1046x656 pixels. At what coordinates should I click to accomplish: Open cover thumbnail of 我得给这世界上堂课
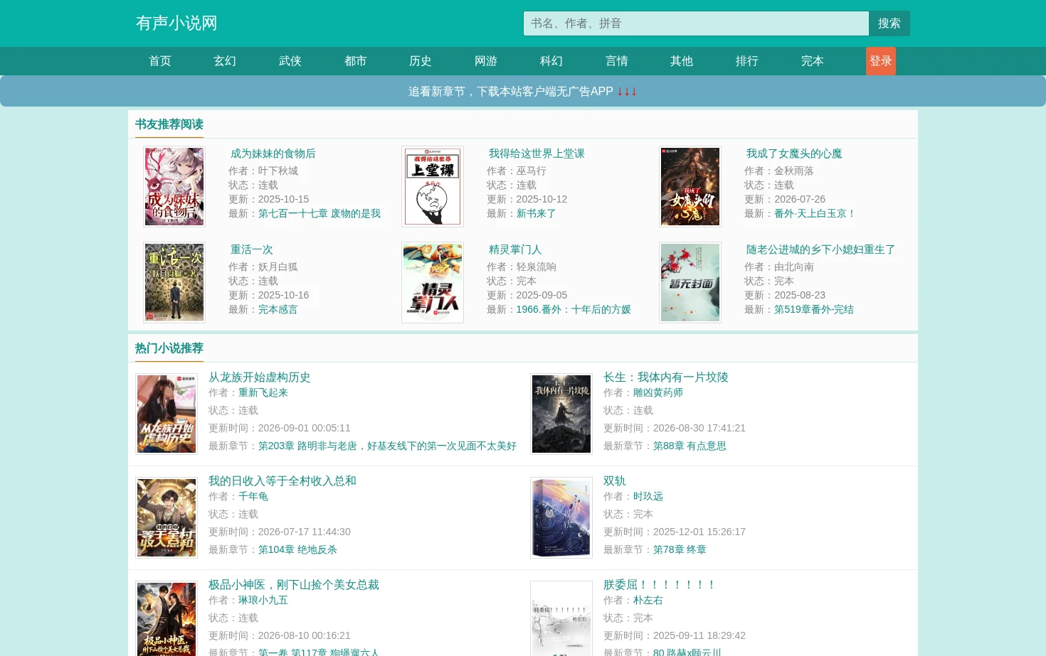(433, 187)
